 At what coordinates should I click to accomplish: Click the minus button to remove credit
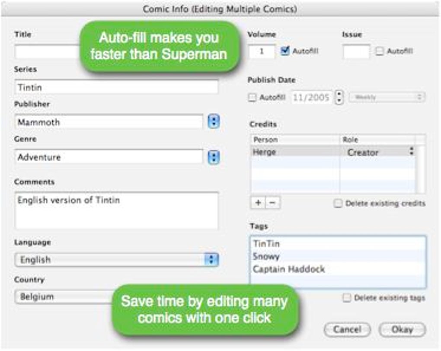pos(272,203)
